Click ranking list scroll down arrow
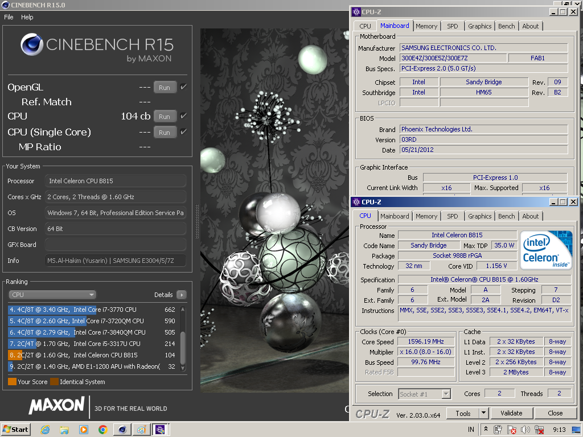583x437 pixels. (183, 368)
